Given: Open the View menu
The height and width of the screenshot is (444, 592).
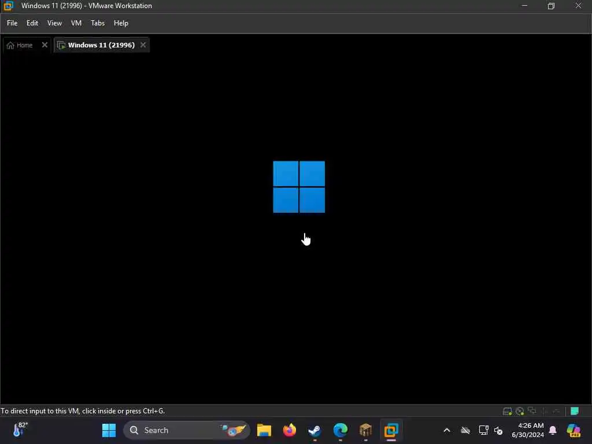Looking at the screenshot, I should click(x=54, y=23).
